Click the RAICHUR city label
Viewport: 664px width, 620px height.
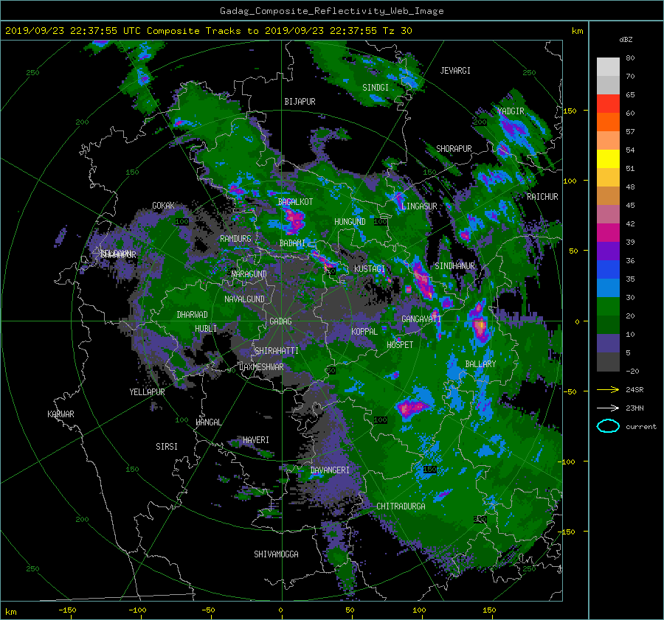[542, 197]
